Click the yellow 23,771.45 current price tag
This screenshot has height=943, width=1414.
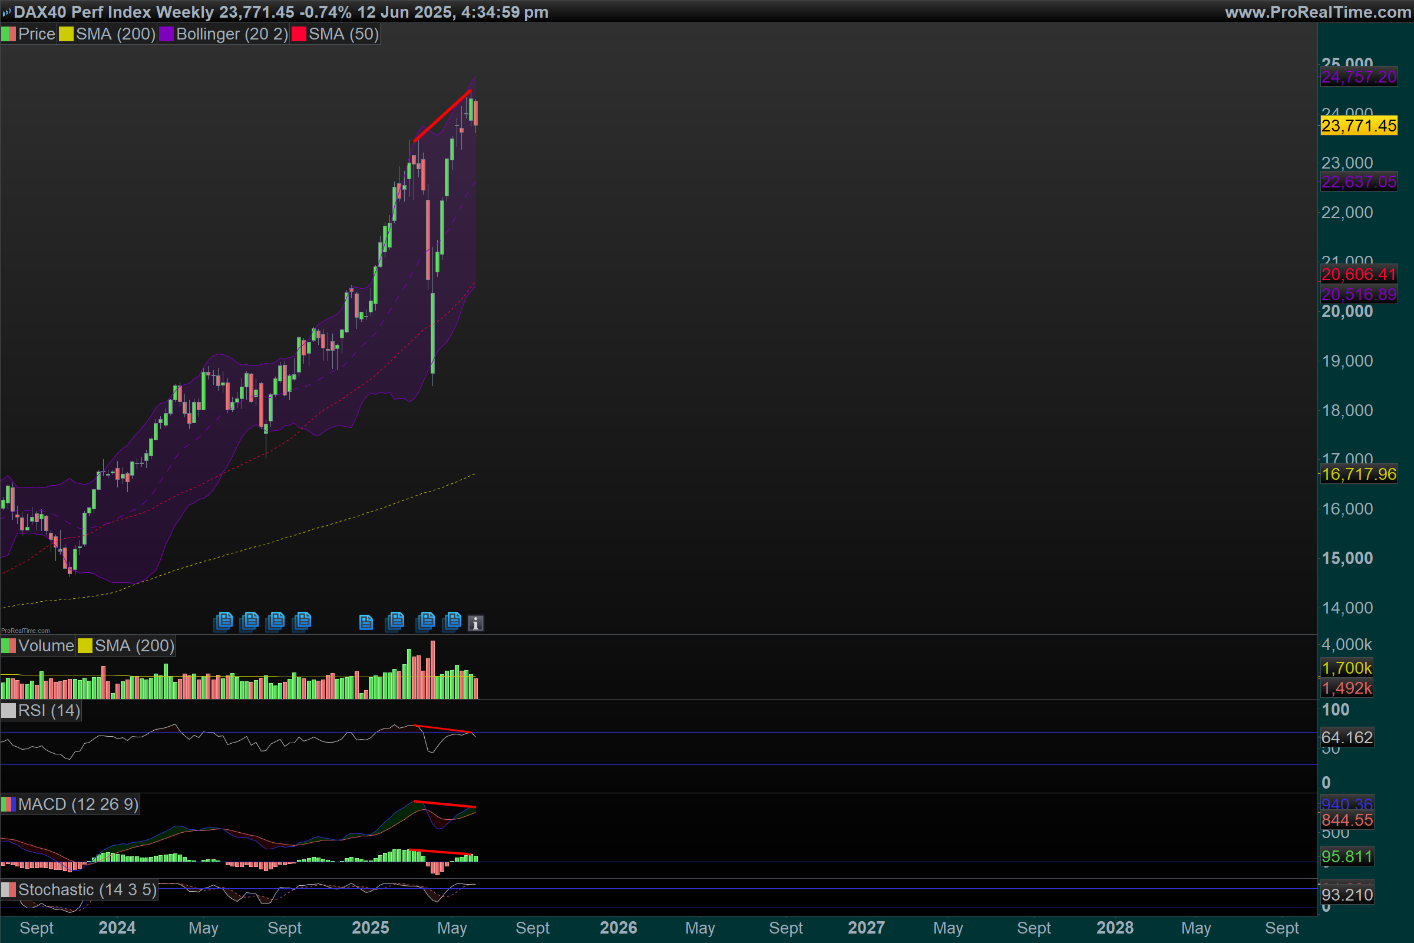(x=1358, y=126)
